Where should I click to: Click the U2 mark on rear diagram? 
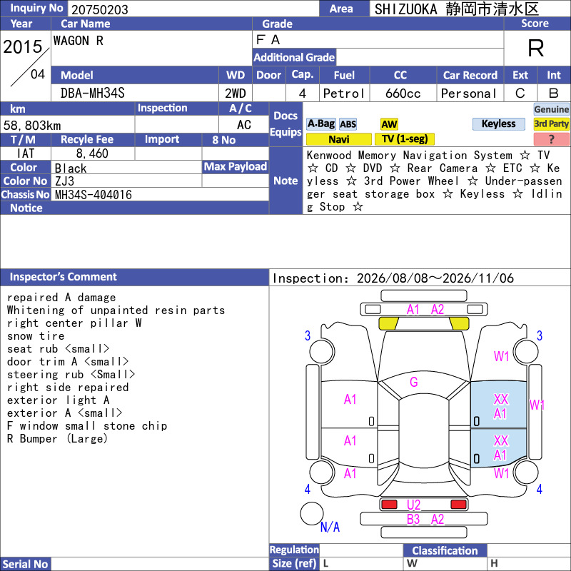coord(414,505)
